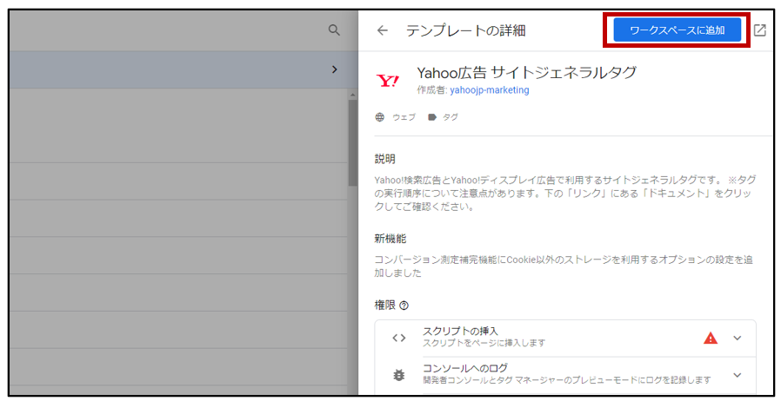Image resolution: width=781 pixels, height=401 pixels.
Task: Expand the コンソールへのログ permission row
Action: click(738, 375)
